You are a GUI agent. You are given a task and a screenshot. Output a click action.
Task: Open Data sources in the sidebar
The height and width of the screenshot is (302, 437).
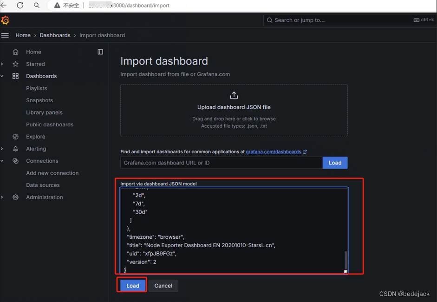(43, 185)
